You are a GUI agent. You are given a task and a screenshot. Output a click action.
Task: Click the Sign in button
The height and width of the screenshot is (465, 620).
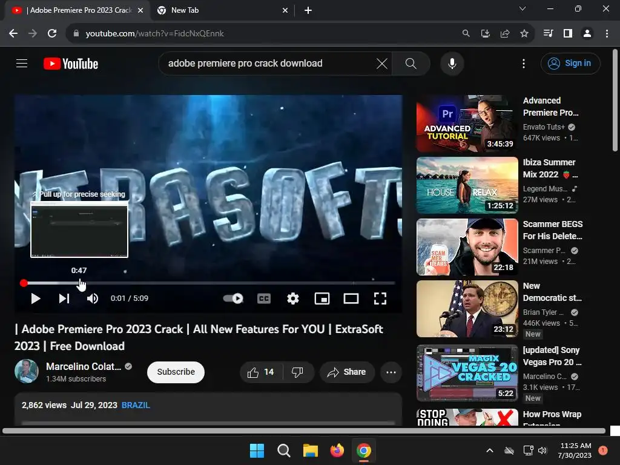(570, 63)
